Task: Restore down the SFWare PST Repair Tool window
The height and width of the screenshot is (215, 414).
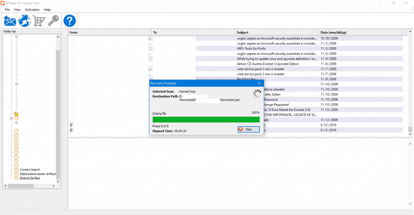Action: click(393, 3)
